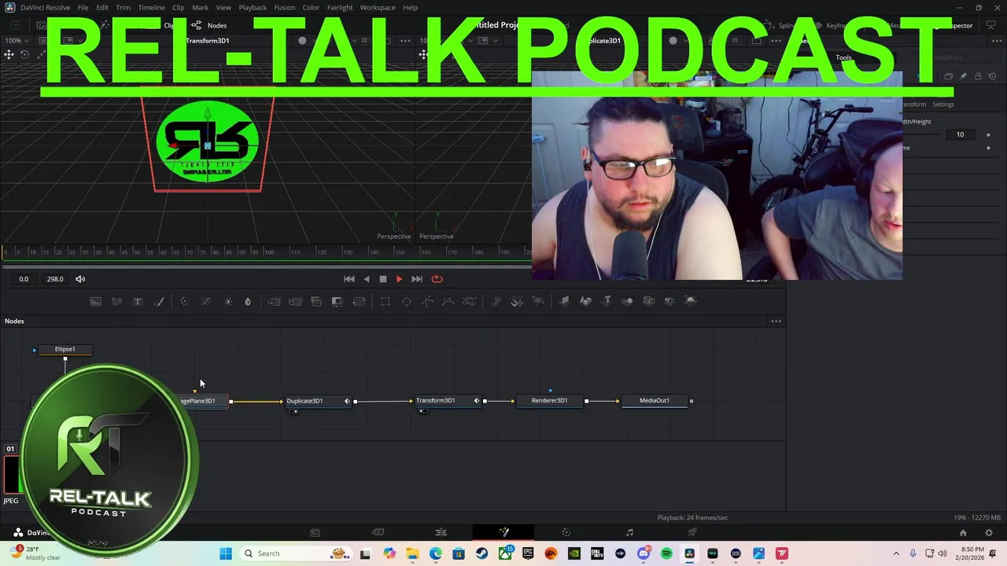
Task: Click the render end time field 298.0
Action: pos(55,279)
